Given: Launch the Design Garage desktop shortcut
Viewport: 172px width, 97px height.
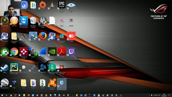Looking at the screenshot, I should [5, 21].
